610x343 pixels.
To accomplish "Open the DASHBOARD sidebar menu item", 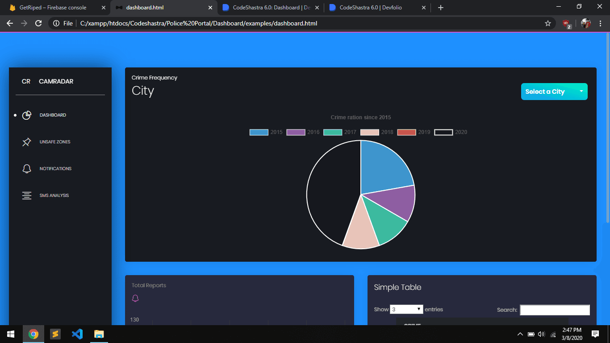I will (53, 115).
